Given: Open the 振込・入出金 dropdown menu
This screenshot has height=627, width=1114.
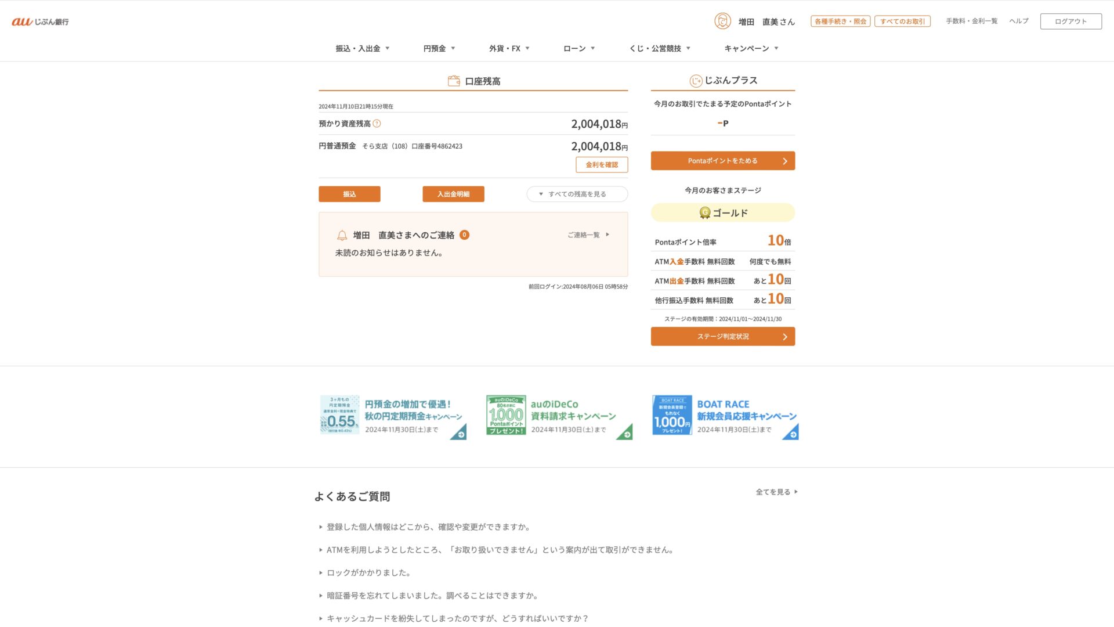Looking at the screenshot, I should point(363,48).
